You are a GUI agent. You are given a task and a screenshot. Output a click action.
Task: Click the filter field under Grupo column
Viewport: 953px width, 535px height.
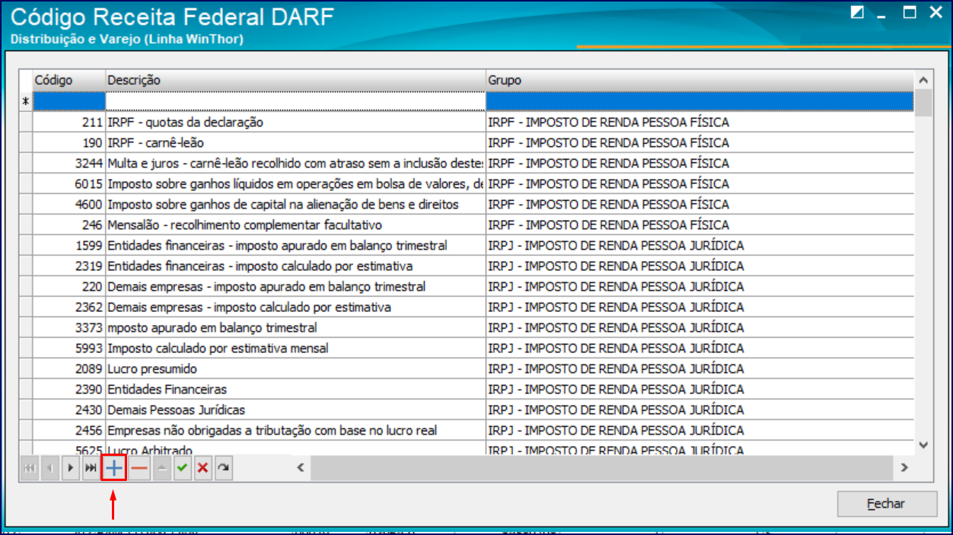(x=685, y=99)
